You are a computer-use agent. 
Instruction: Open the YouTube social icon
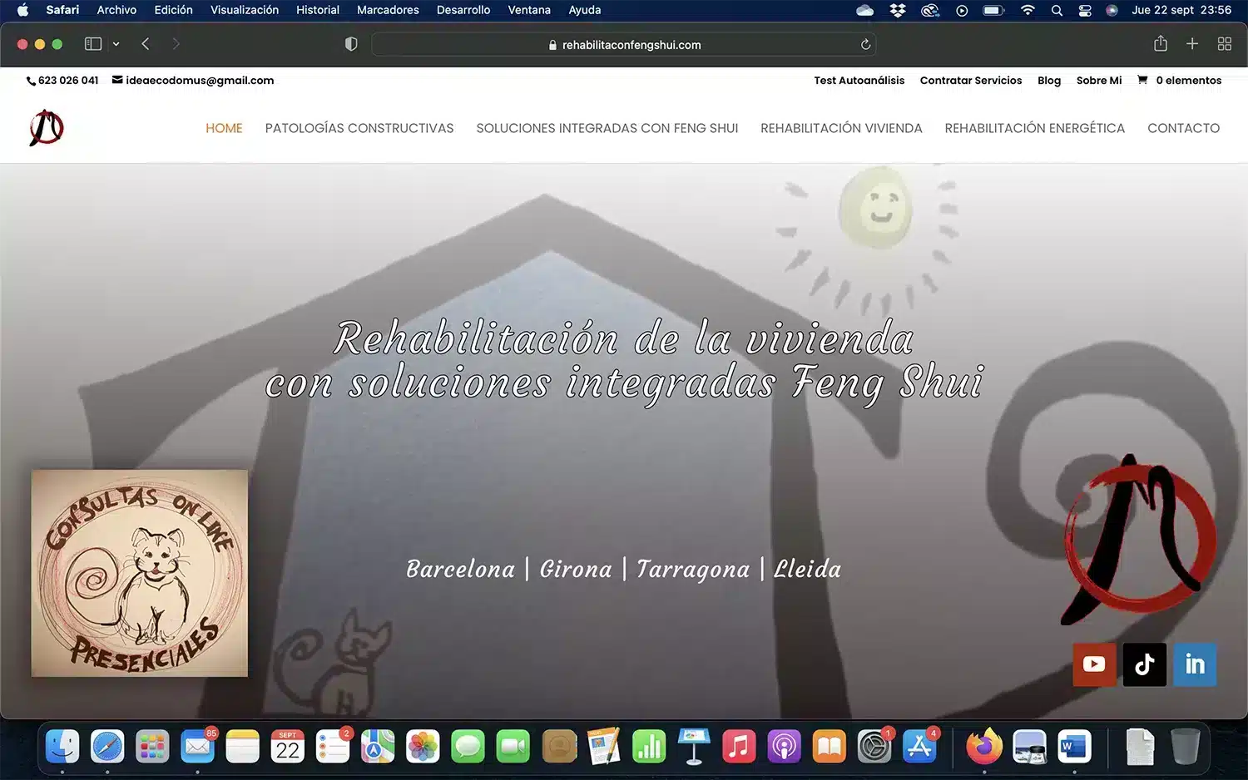pyautogui.click(x=1094, y=664)
